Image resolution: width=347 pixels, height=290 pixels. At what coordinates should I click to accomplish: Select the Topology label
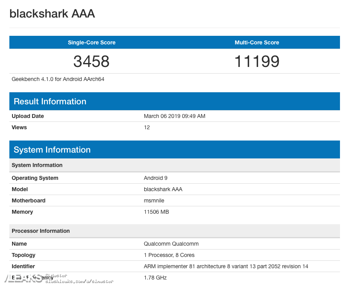[23, 255]
